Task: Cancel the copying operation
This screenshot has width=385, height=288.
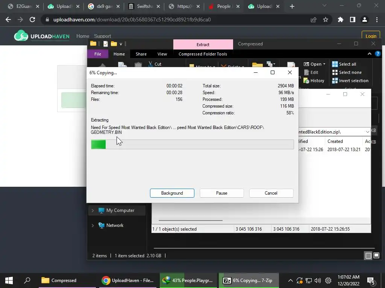Action: pyautogui.click(x=271, y=193)
